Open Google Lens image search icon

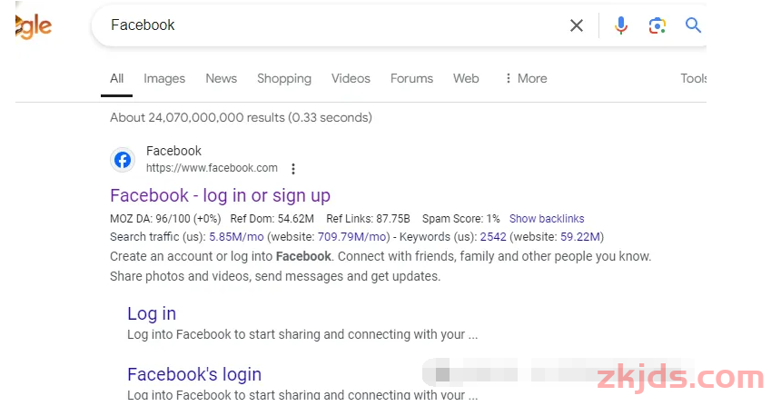click(657, 25)
